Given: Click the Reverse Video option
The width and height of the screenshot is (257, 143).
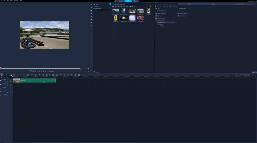Looking at the screenshot, I should [183, 9].
